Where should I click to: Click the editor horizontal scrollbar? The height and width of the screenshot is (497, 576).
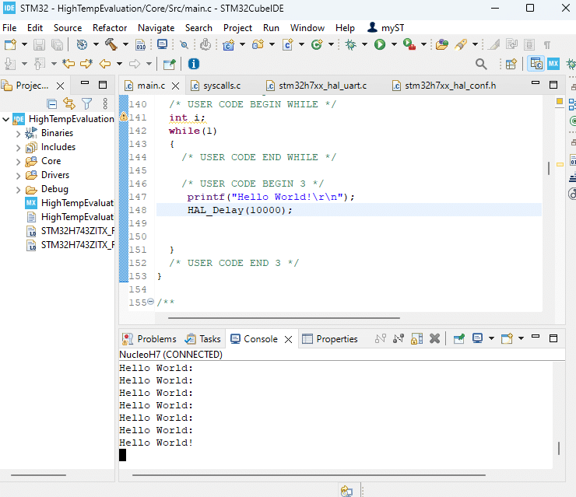tap(284, 318)
